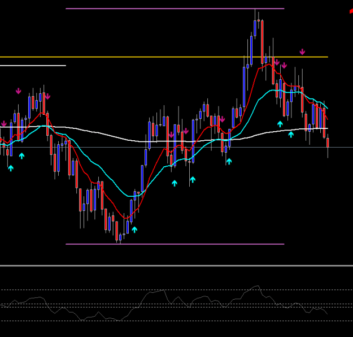Select the magenta down arrow above the yellow line
353x337 pixels.
coord(302,52)
